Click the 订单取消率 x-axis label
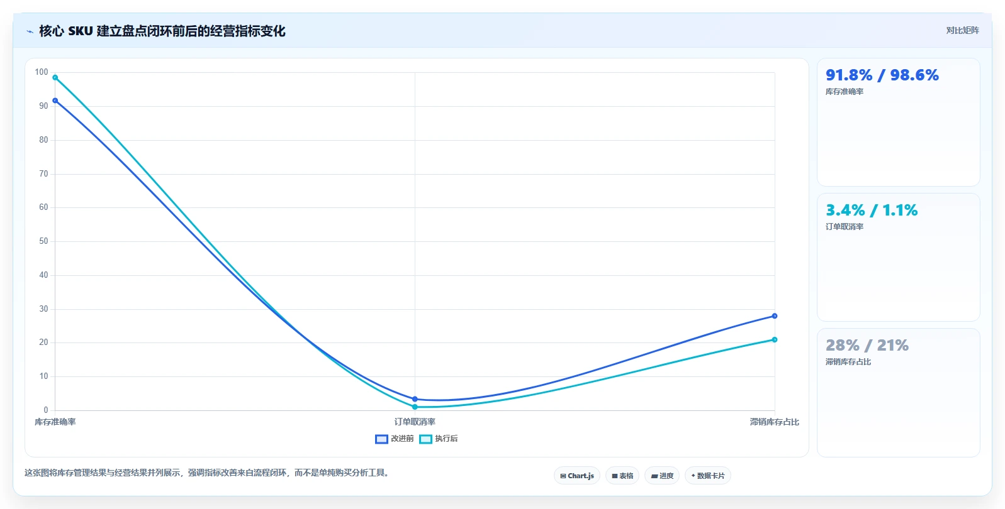 (415, 422)
